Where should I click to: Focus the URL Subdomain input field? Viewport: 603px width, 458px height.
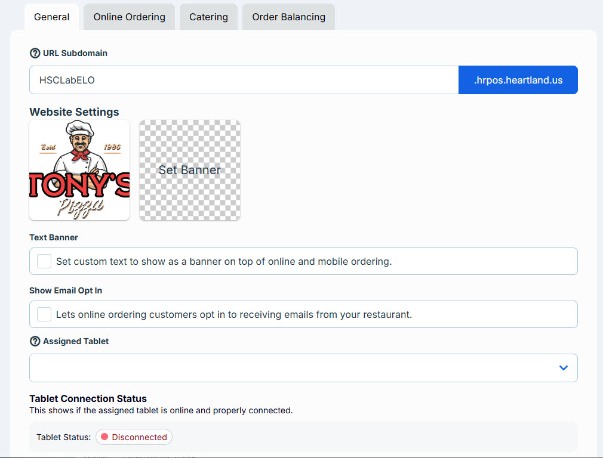pyautogui.click(x=244, y=80)
